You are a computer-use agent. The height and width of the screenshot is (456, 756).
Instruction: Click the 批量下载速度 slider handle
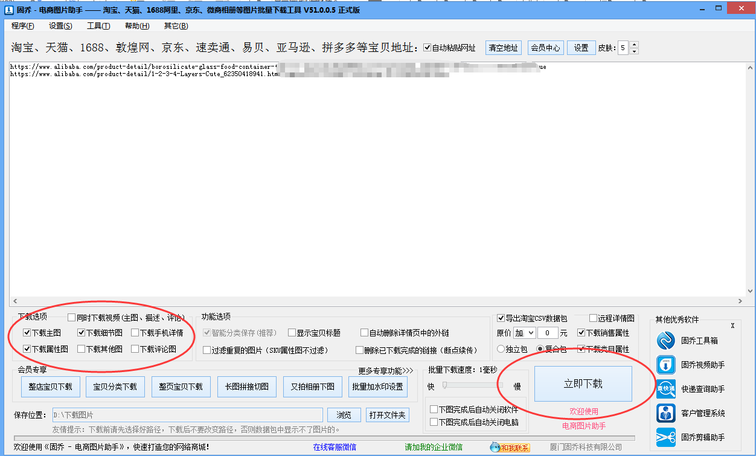pyautogui.click(x=444, y=385)
